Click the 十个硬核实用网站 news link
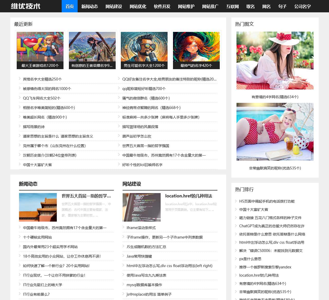 click(x=38, y=237)
